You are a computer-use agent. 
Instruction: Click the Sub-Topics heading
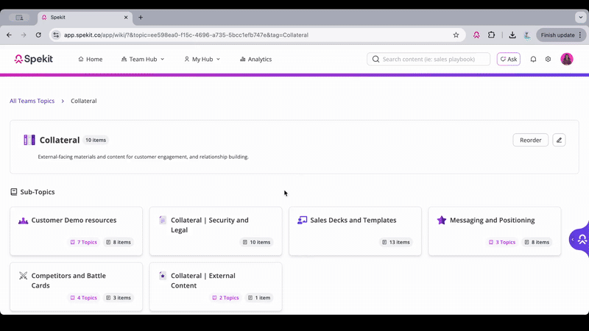pyautogui.click(x=38, y=192)
